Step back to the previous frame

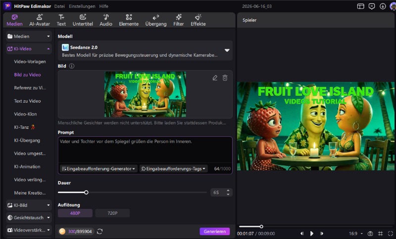click(302, 234)
